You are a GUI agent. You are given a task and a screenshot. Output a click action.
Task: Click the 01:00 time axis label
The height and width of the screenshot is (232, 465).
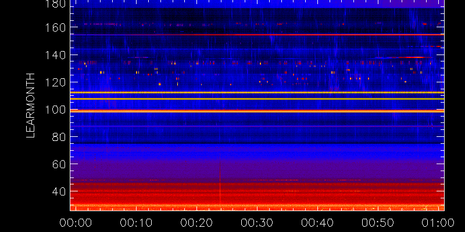(x=438, y=223)
